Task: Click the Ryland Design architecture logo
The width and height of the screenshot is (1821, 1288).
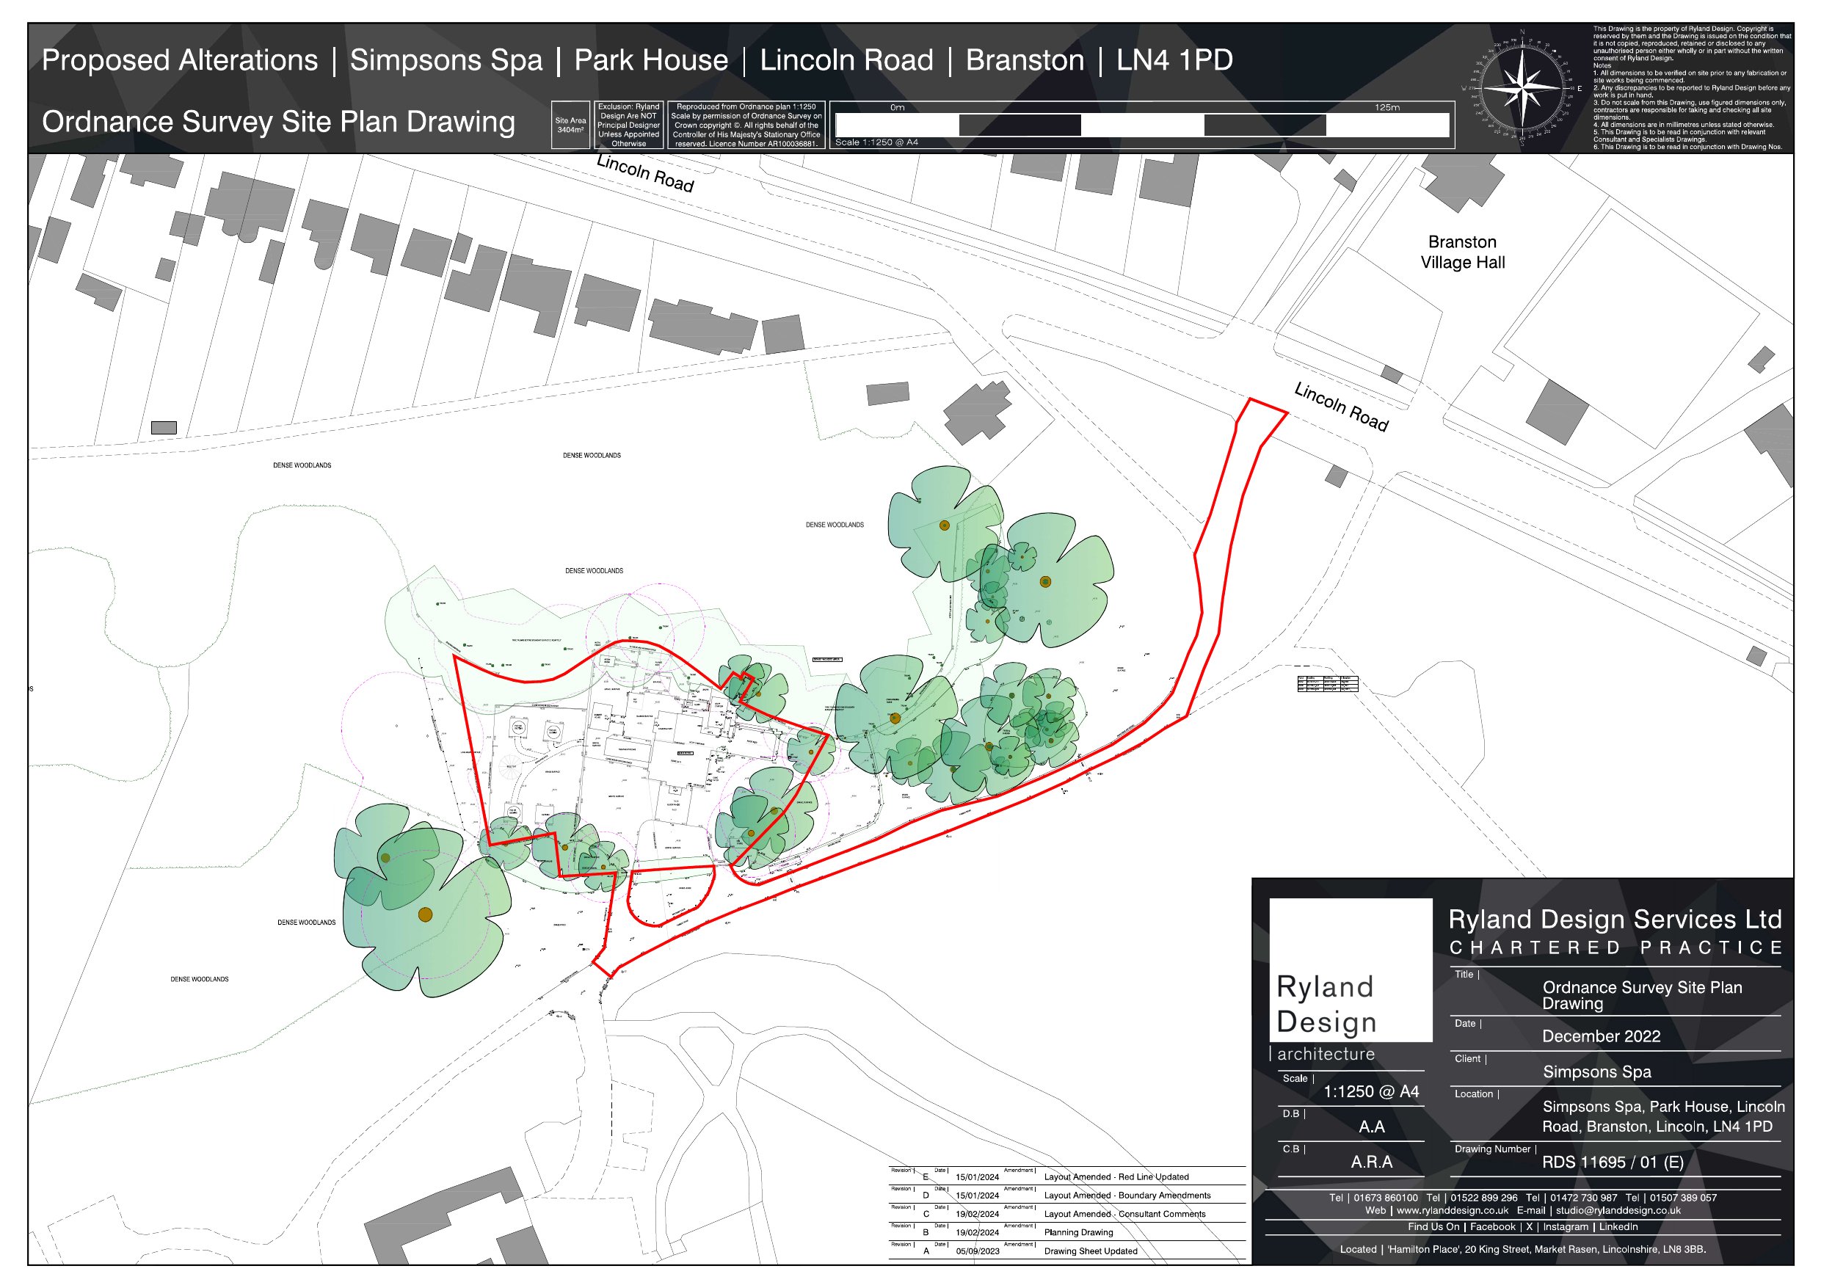Action: (x=1350, y=982)
